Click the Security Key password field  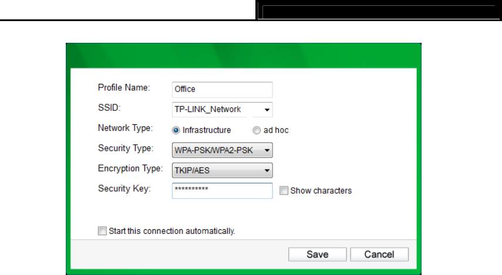[x=222, y=191]
